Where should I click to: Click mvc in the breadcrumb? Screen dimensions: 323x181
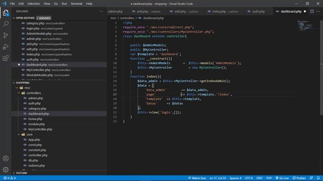tap(113, 18)
